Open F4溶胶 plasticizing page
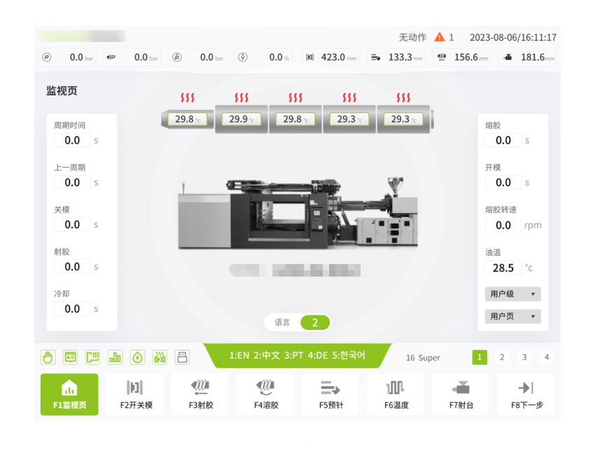The image size is (601, 454). coord(264,395)
